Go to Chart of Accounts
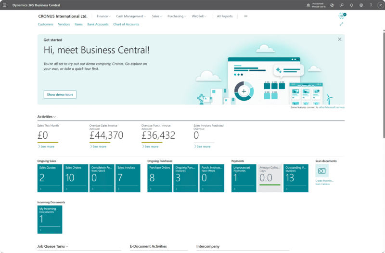 pyautogui.click(x=126, y=25)
